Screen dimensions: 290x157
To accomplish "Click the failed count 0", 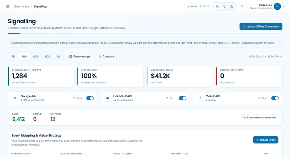I will point(35,119).
